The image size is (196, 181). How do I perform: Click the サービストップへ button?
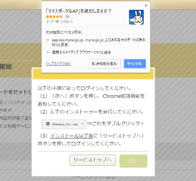click(93, 160)
